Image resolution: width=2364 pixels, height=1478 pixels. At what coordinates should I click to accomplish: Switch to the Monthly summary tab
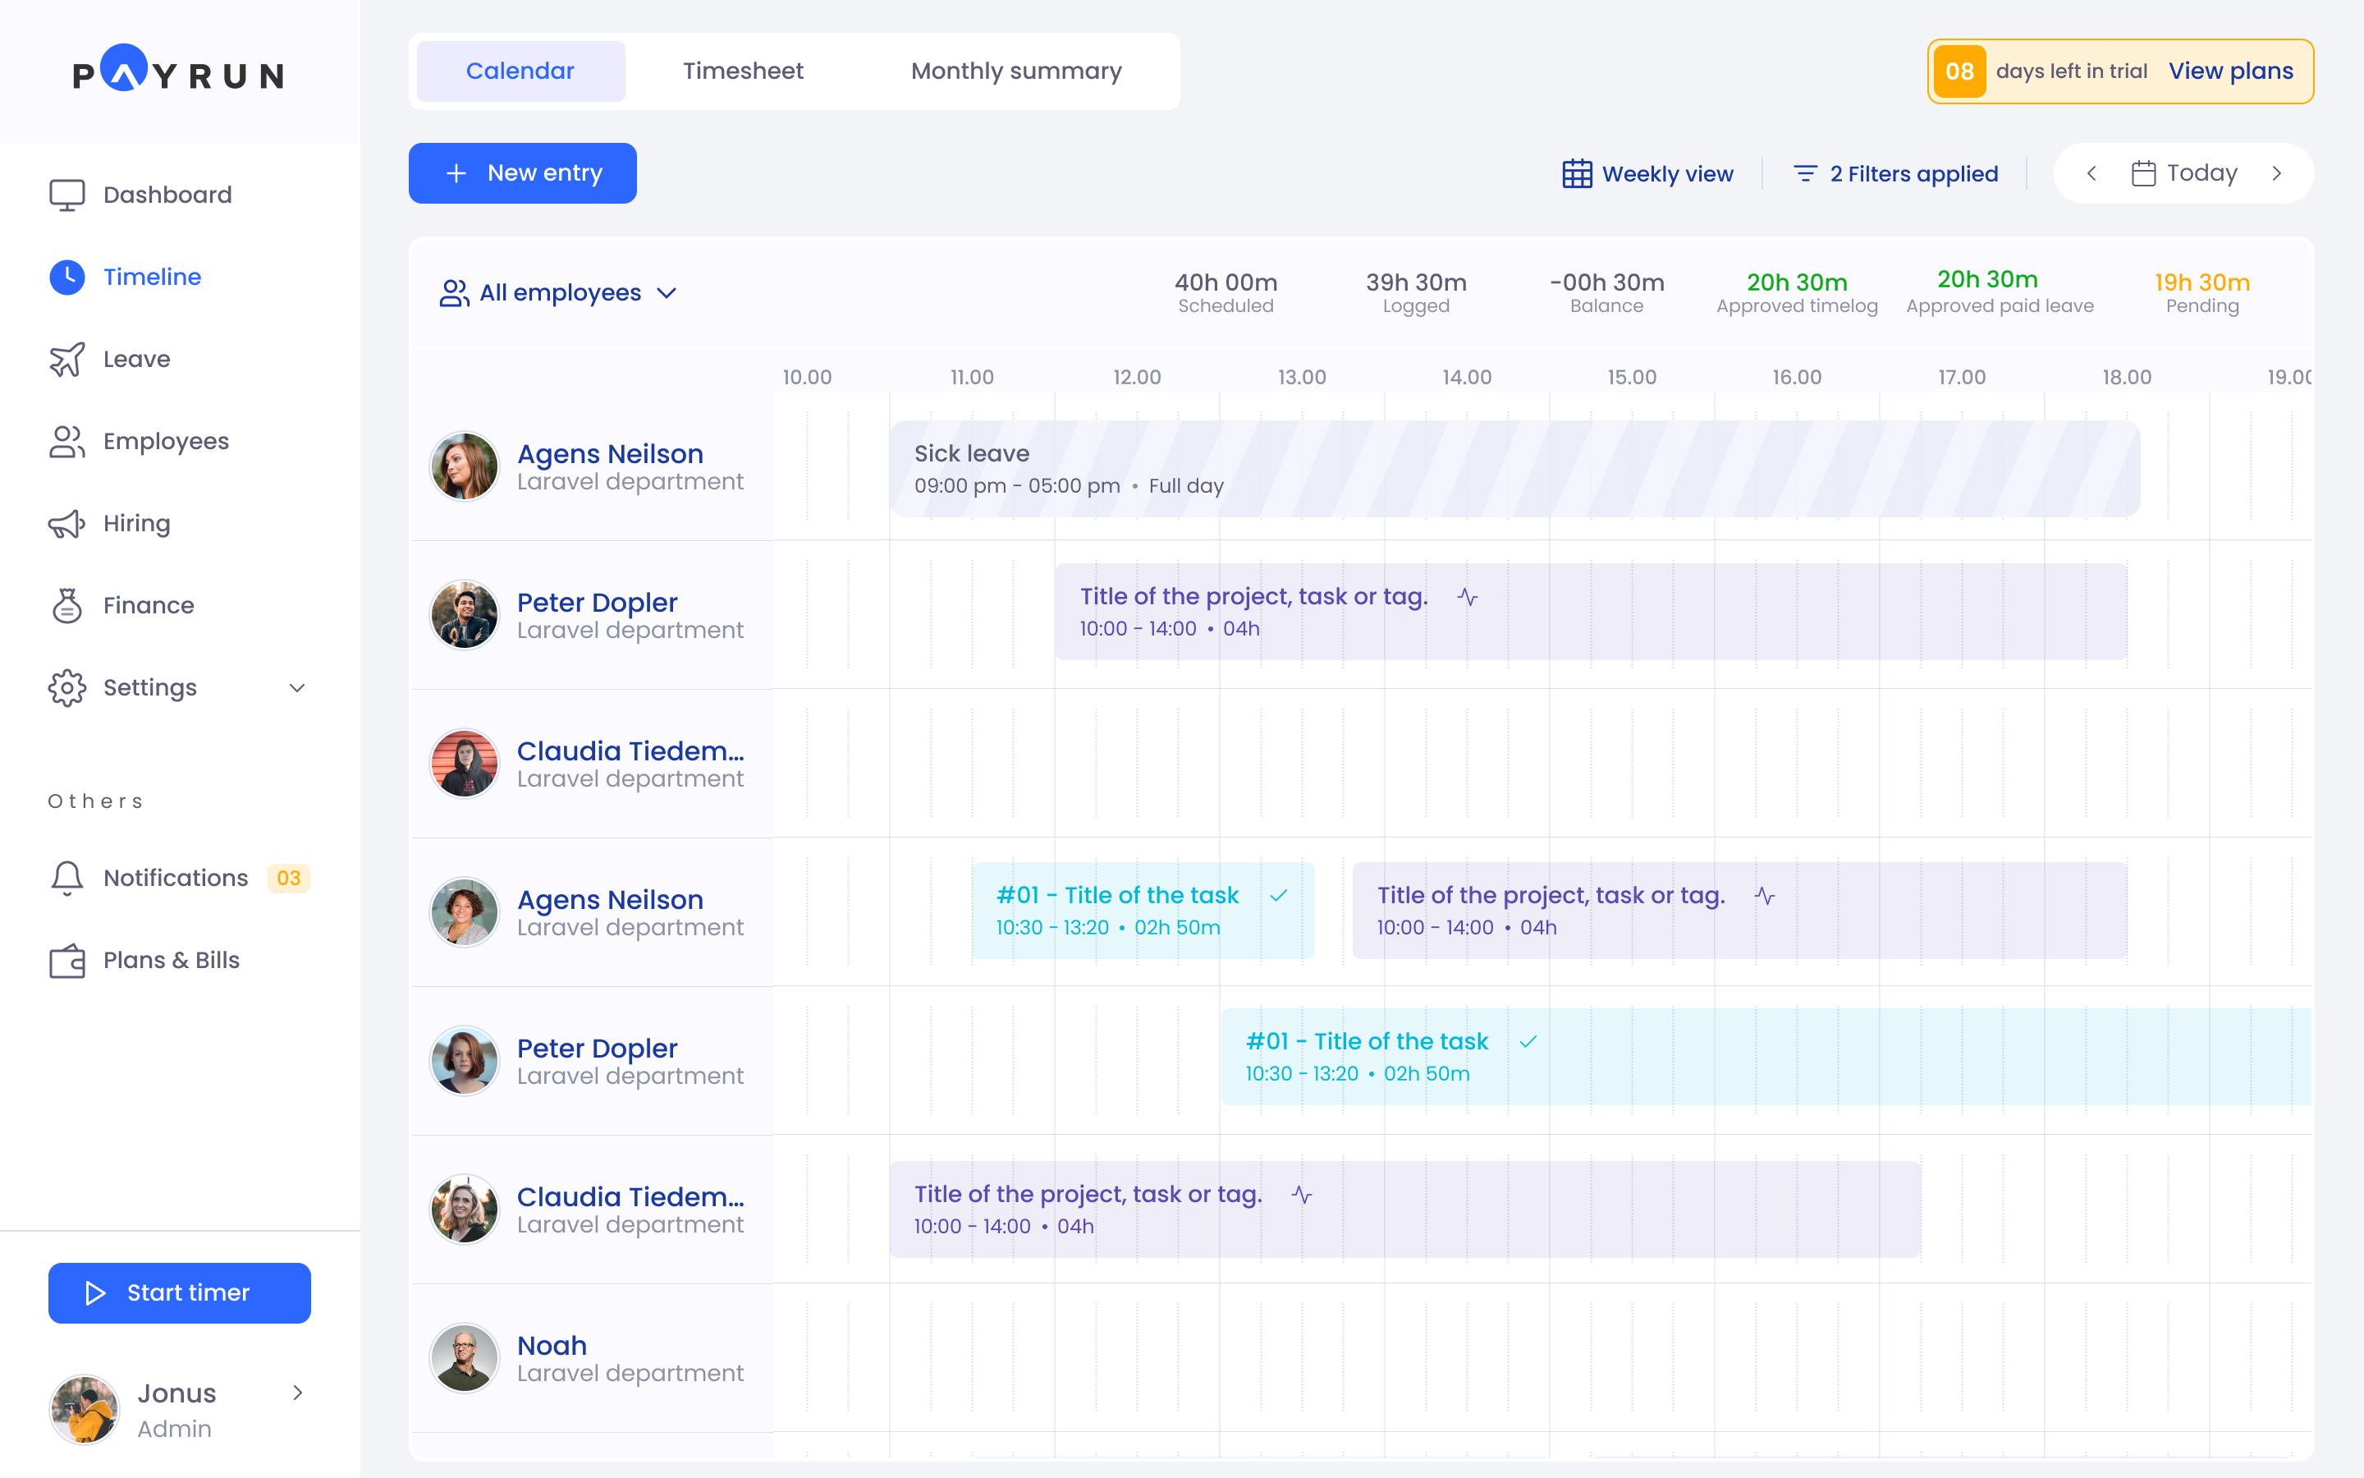1016,71
